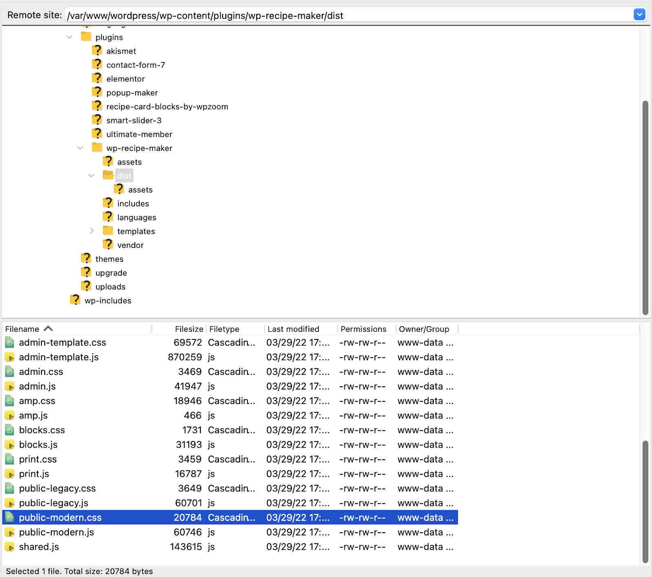Screen dimensions: 652x577
Task: Select the uploads folder in tree
Action: pyautogui.click(x=110, y=287)
